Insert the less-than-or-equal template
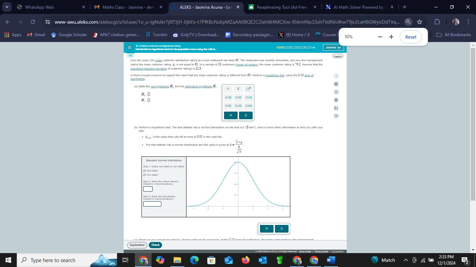This screenshot has height=267, width=476. click(238, 97)
